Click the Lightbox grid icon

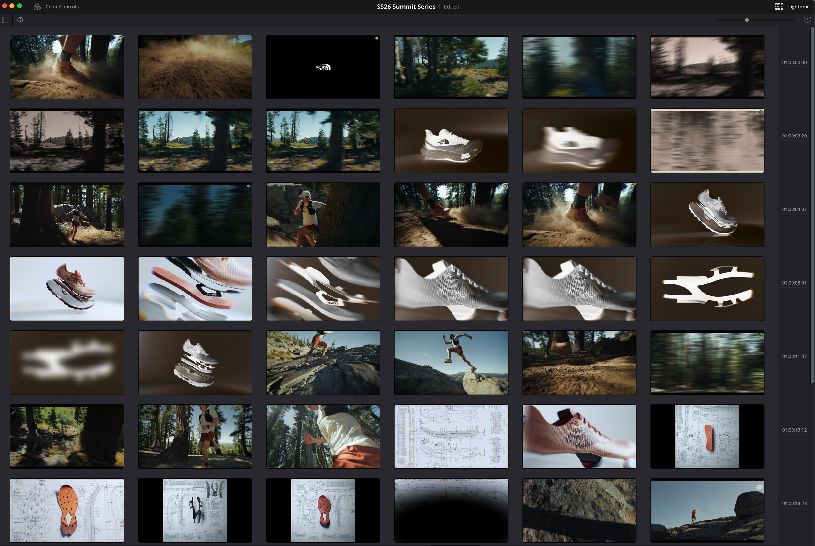[x=779, y=7]
